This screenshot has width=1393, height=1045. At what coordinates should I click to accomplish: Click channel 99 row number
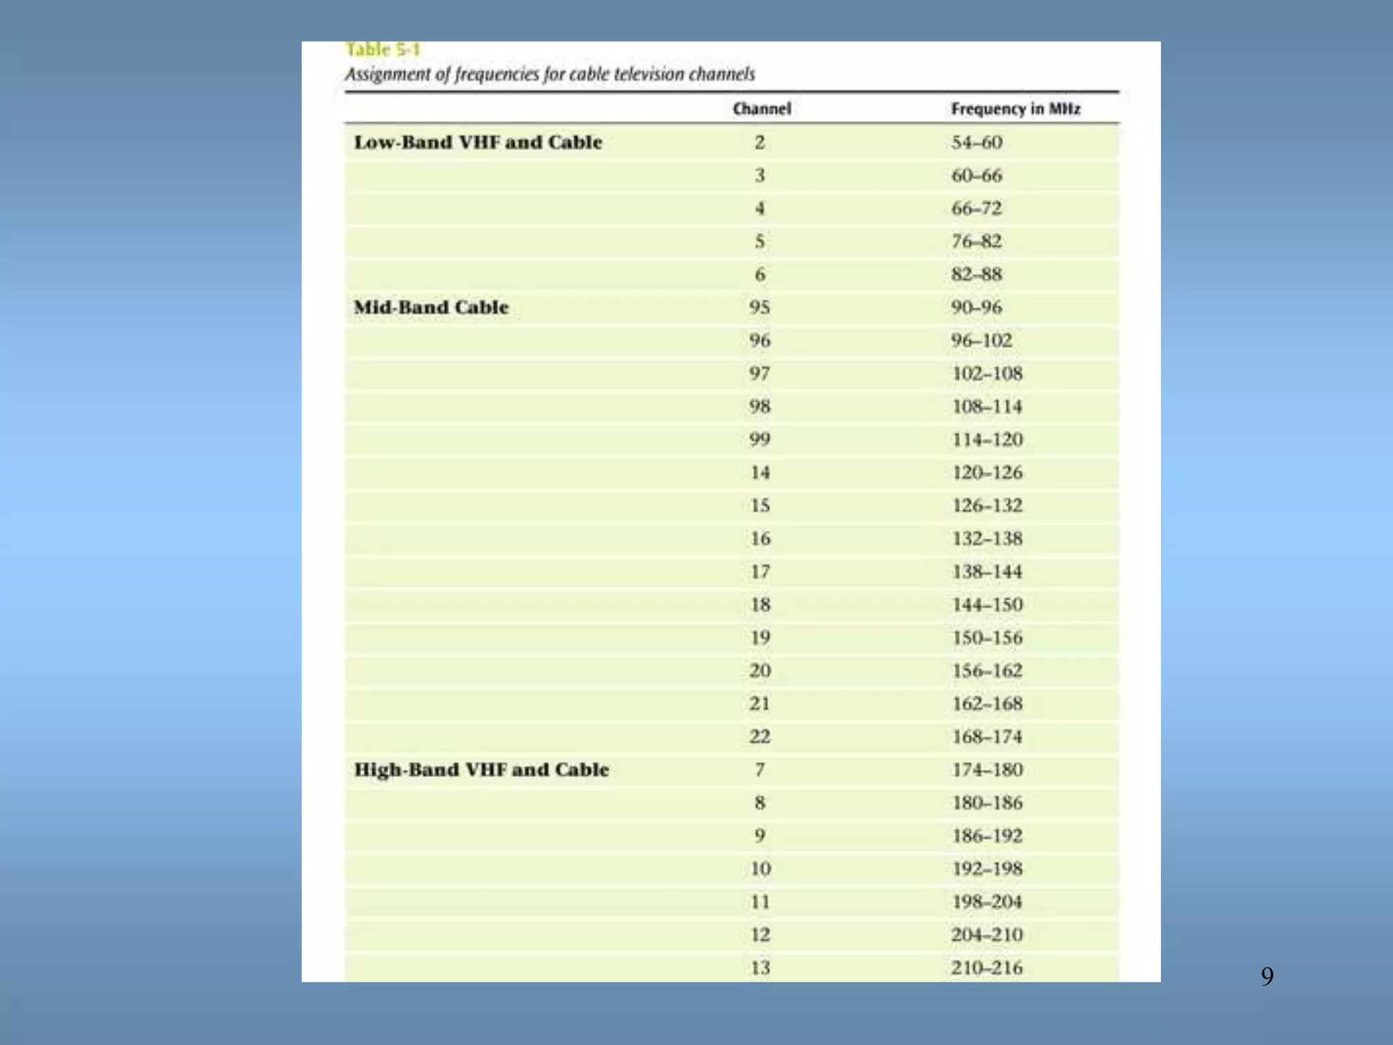tap(760, 439)
